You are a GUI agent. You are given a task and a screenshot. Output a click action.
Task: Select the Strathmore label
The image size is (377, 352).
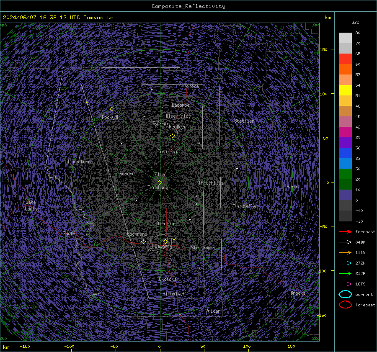tap(204, 248)
